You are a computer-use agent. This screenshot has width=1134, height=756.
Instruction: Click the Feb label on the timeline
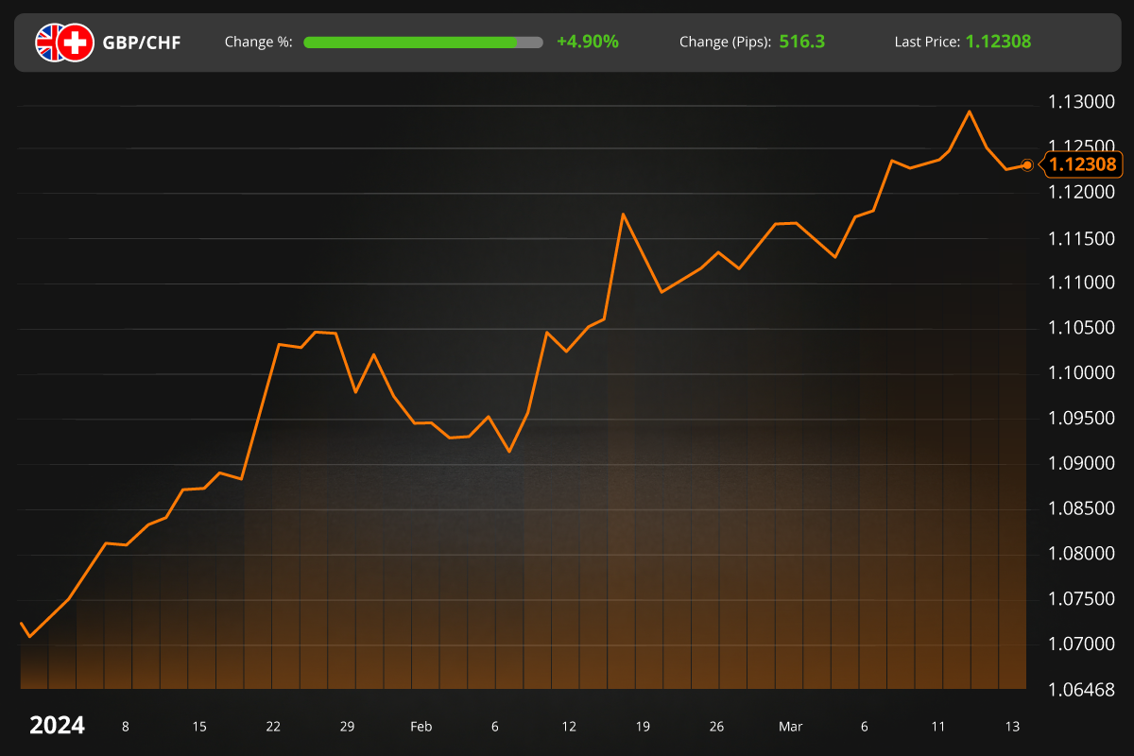421,727
